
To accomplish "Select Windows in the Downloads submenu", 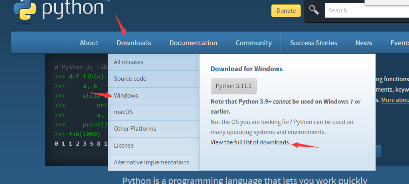I will point(126,96).
